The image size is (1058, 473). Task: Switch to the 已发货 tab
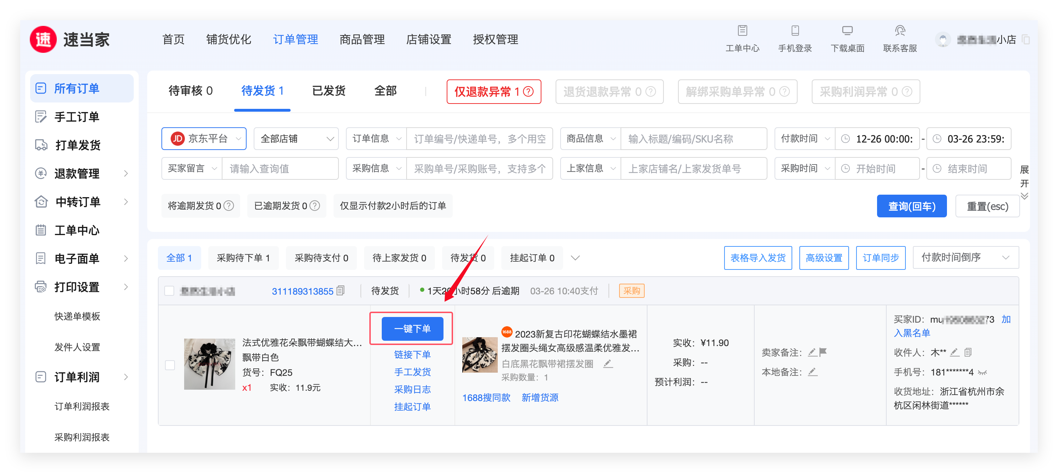coord(329,91)
